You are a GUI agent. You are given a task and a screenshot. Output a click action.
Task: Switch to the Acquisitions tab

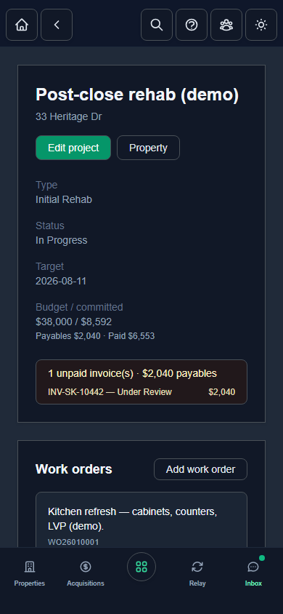pos(86,573)
